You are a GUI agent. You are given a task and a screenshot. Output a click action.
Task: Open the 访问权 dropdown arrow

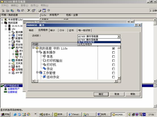119,36
